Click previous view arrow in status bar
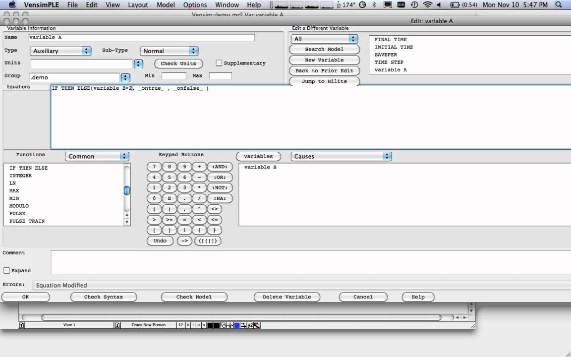 (x=21, y=325)
